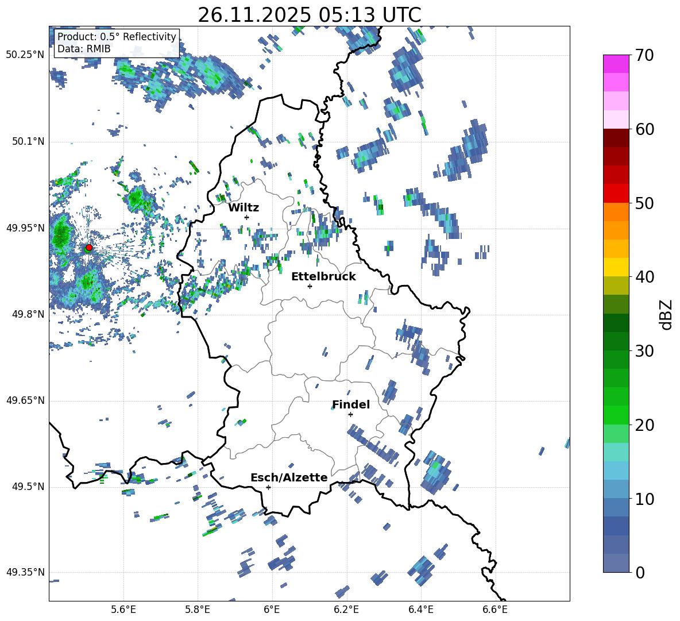Viewport: 680px width, 621px height.
Task: Pick the yellow colorbar swatch above 40 dBZ
Action: (616, 267)
